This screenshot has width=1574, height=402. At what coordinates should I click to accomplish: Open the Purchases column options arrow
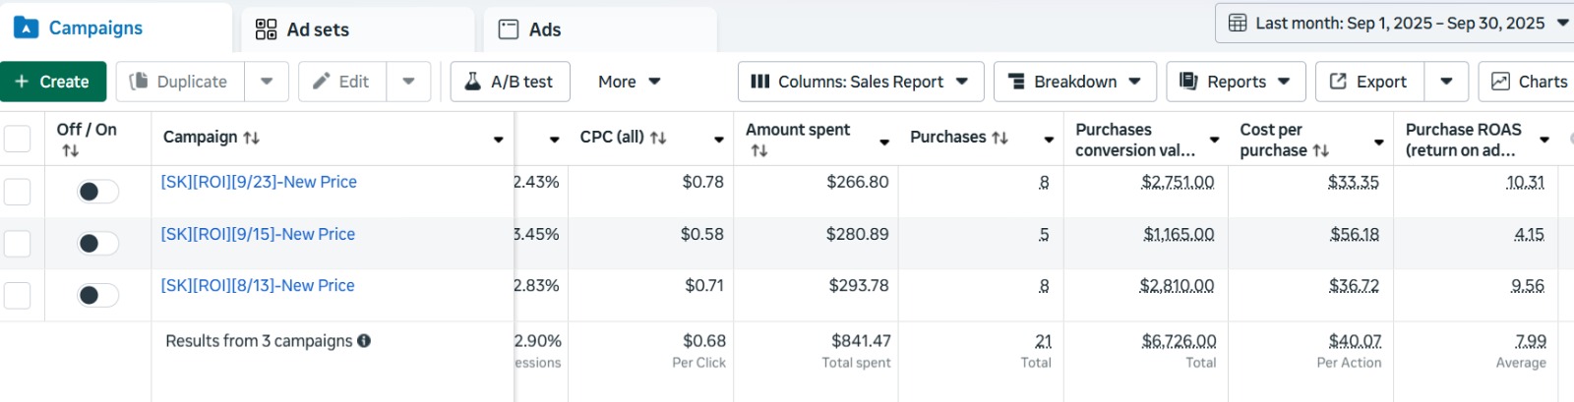(1049, 140)
